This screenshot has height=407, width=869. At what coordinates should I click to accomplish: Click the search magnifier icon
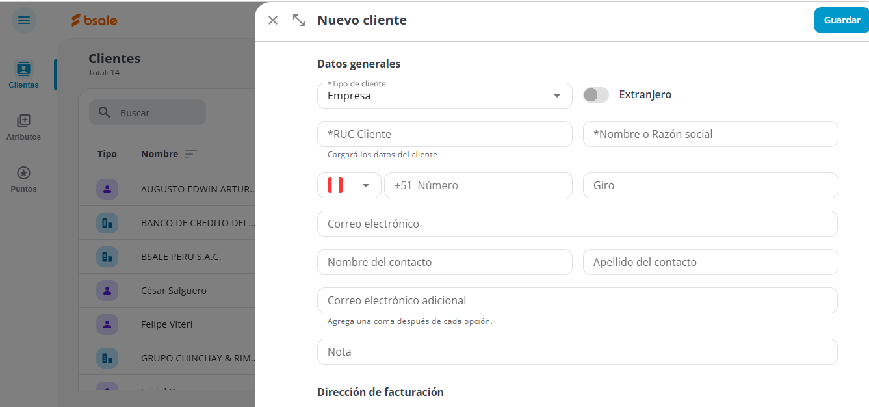(x=105, y=112)
